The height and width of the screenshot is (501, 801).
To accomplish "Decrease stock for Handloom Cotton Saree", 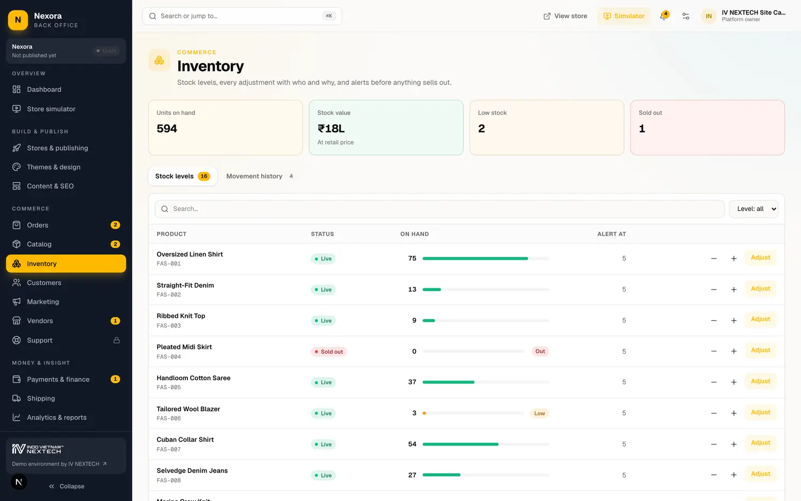I will point(714,382).
